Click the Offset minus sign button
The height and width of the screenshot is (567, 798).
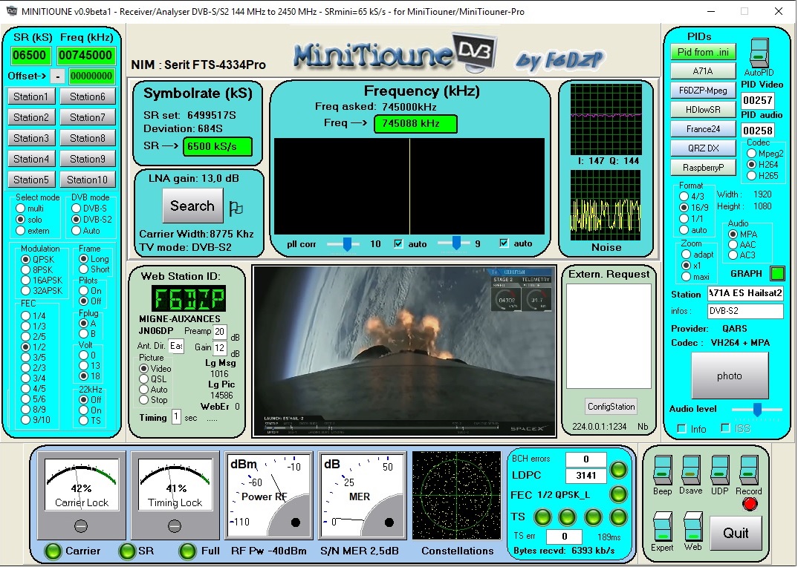[x=58, y=76]
